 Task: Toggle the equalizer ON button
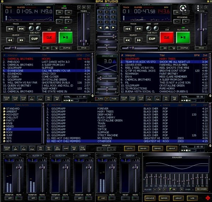tap(173, 189)
